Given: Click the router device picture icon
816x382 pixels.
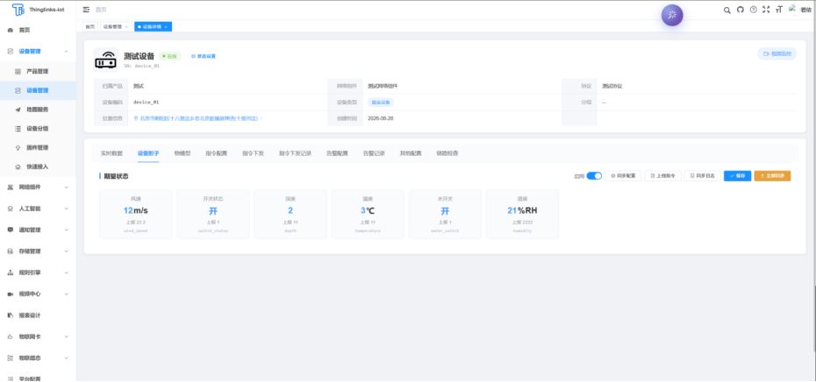Looking at the screenshot, I should (x=105, y=60).
